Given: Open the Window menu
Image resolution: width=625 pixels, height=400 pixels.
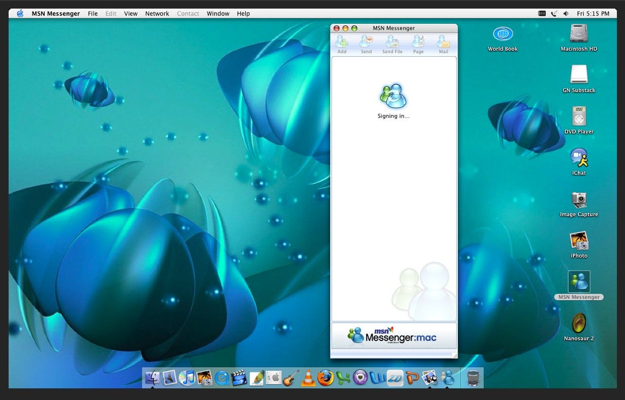Looking at the screenshot, I should click(218, 14).
